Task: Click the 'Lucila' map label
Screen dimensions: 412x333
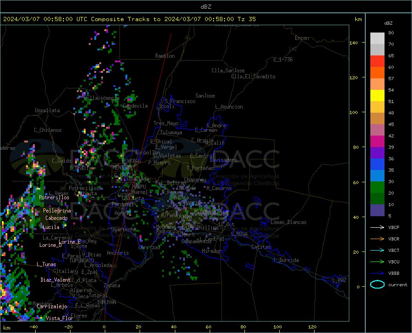Action: pyautogui.click(x=51, y=227)
